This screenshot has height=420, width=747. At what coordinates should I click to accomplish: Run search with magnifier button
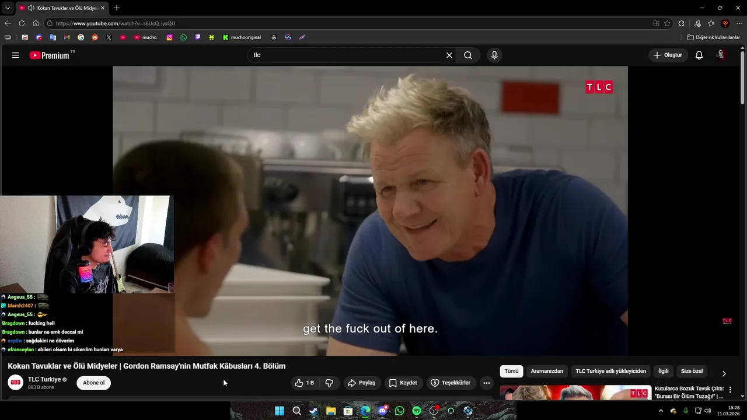(x=468, y=55)
